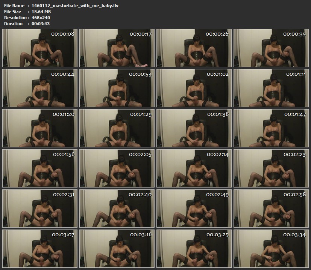Select the thumbnail marked 00:01:47
This screenshot has height=270, width=311.
tap(271, 128)
